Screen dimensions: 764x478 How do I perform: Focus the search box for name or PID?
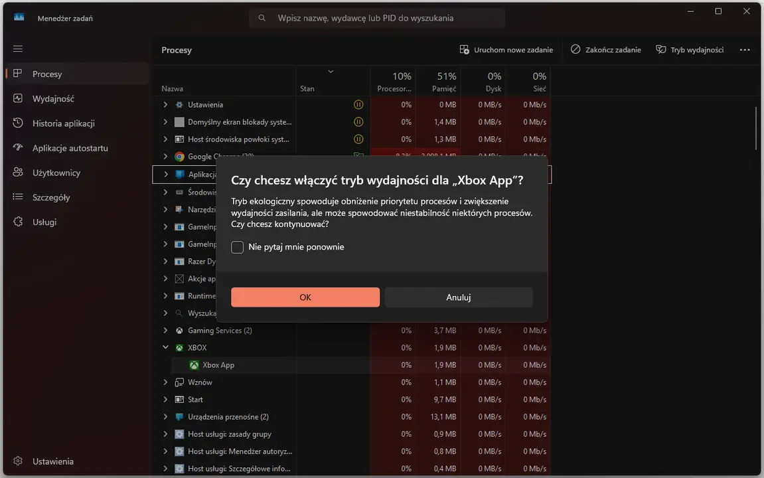[x=377, y=18]
